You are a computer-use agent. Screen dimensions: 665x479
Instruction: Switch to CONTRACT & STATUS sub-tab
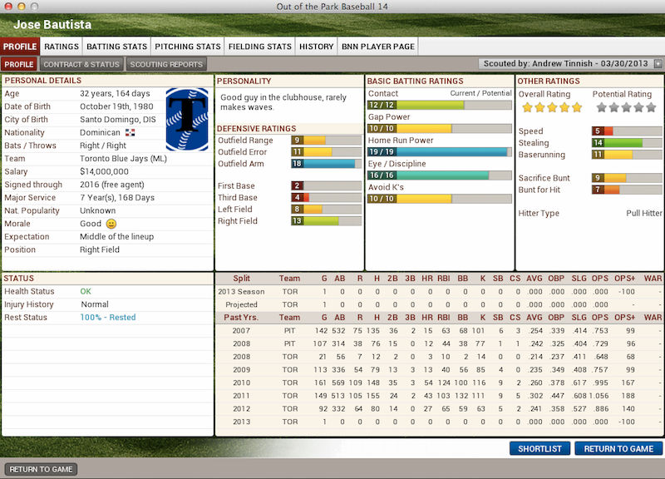81,64
